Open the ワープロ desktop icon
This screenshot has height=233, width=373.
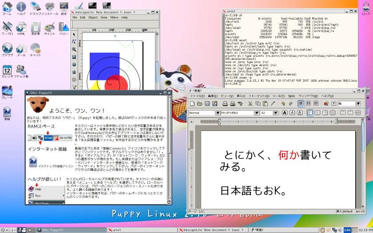point(7,29)
